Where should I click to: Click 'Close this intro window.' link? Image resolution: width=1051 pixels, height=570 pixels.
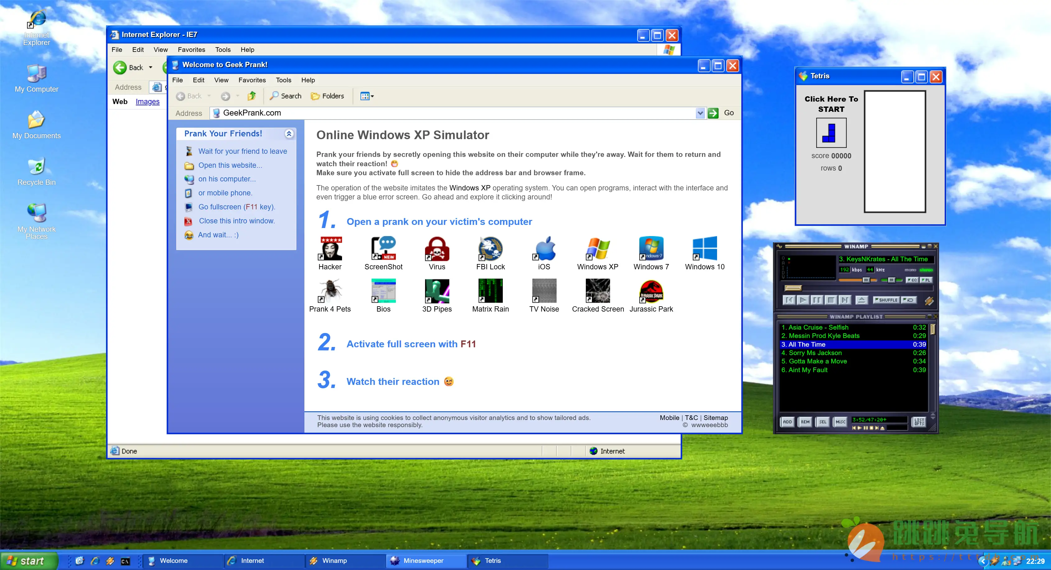tap(237, 221)
